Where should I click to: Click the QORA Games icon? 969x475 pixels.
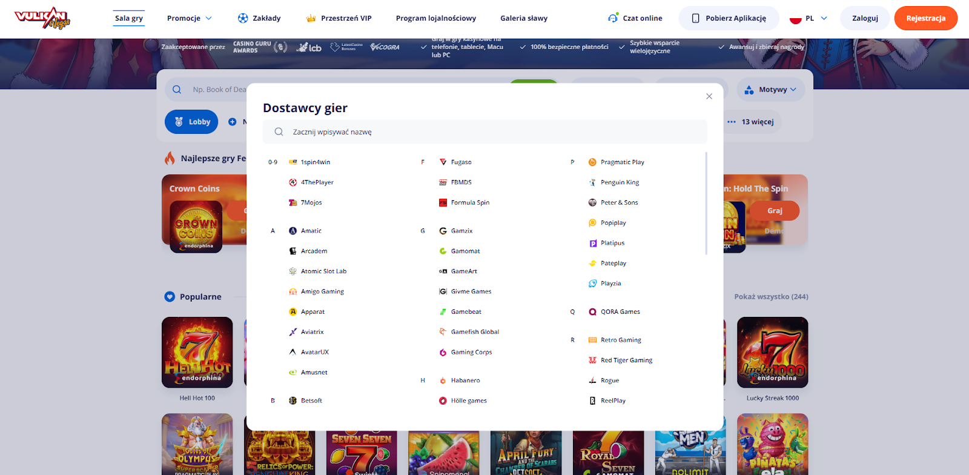tap(592, 312)
